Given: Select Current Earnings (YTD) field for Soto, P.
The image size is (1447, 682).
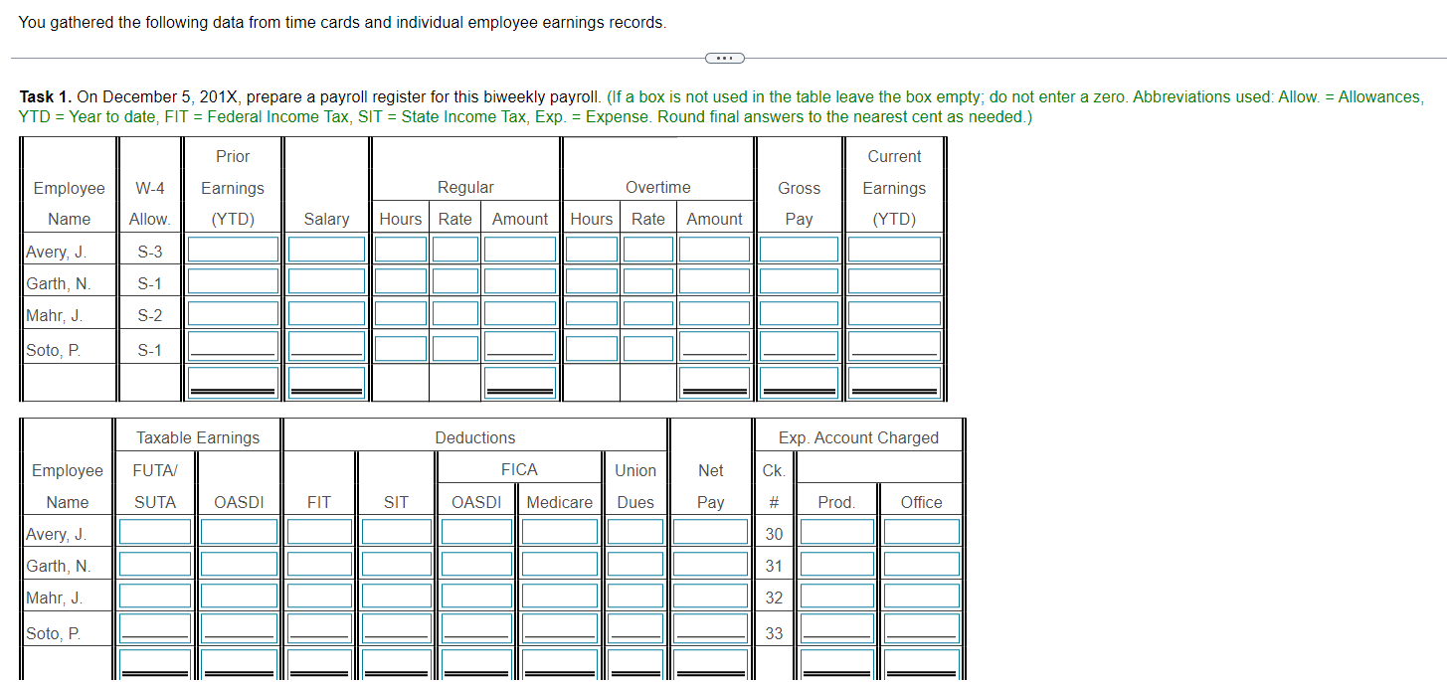Looking at the screenshot, I should tap(893, 345).
